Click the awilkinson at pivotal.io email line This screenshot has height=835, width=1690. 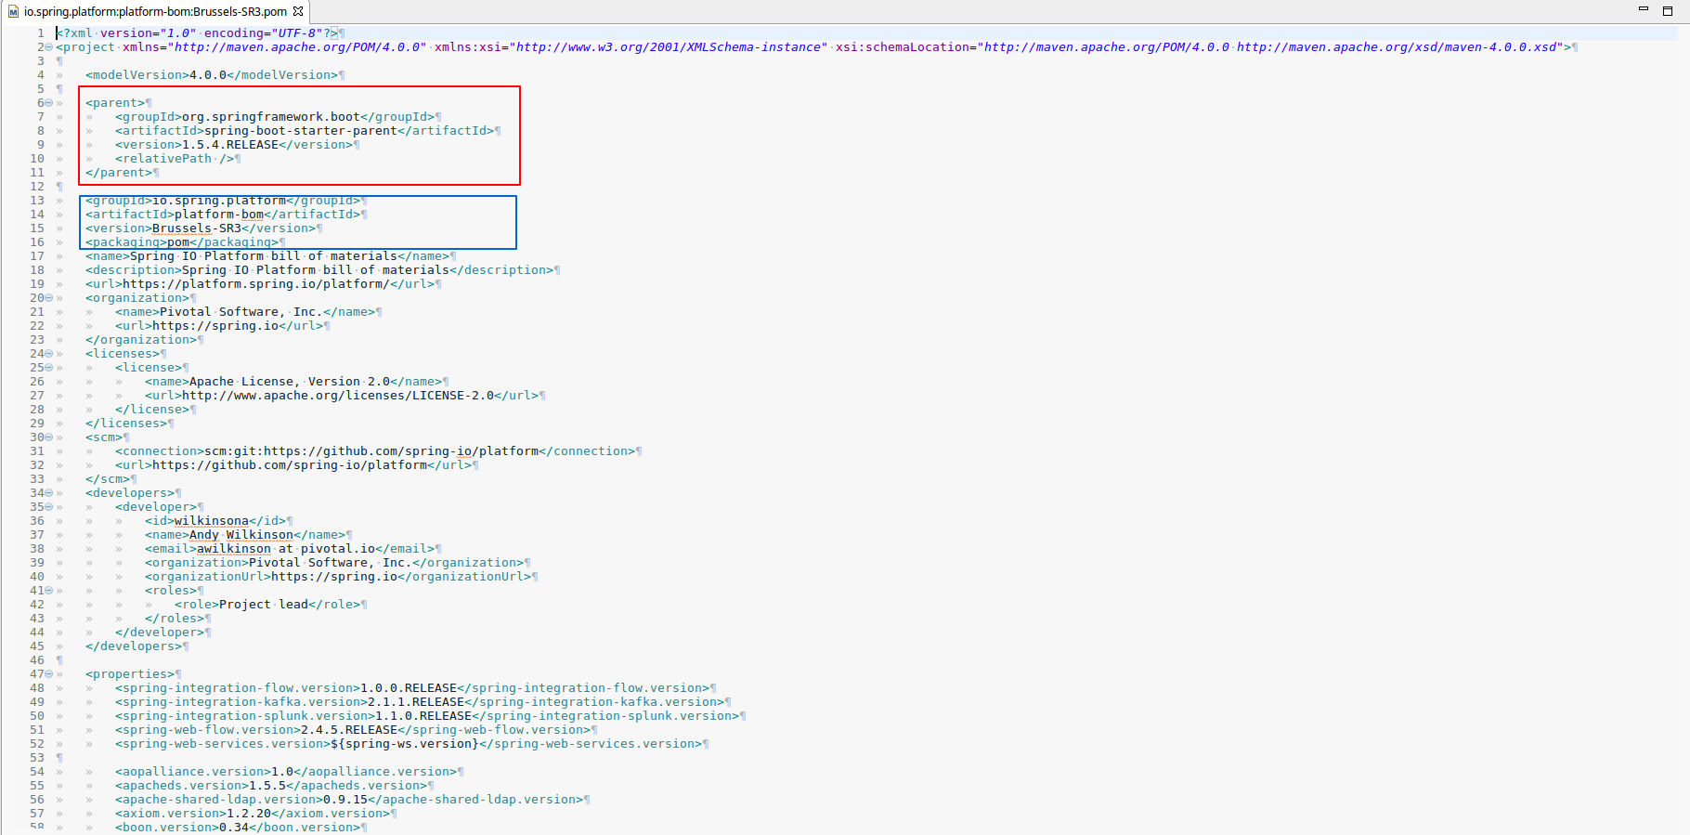coord(290,549)
